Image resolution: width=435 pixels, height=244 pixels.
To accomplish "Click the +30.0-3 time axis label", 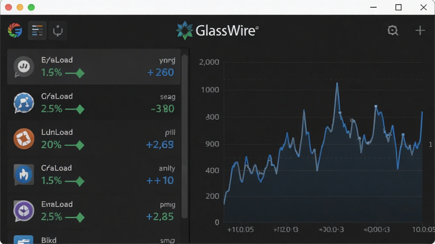I will [331, 230].
